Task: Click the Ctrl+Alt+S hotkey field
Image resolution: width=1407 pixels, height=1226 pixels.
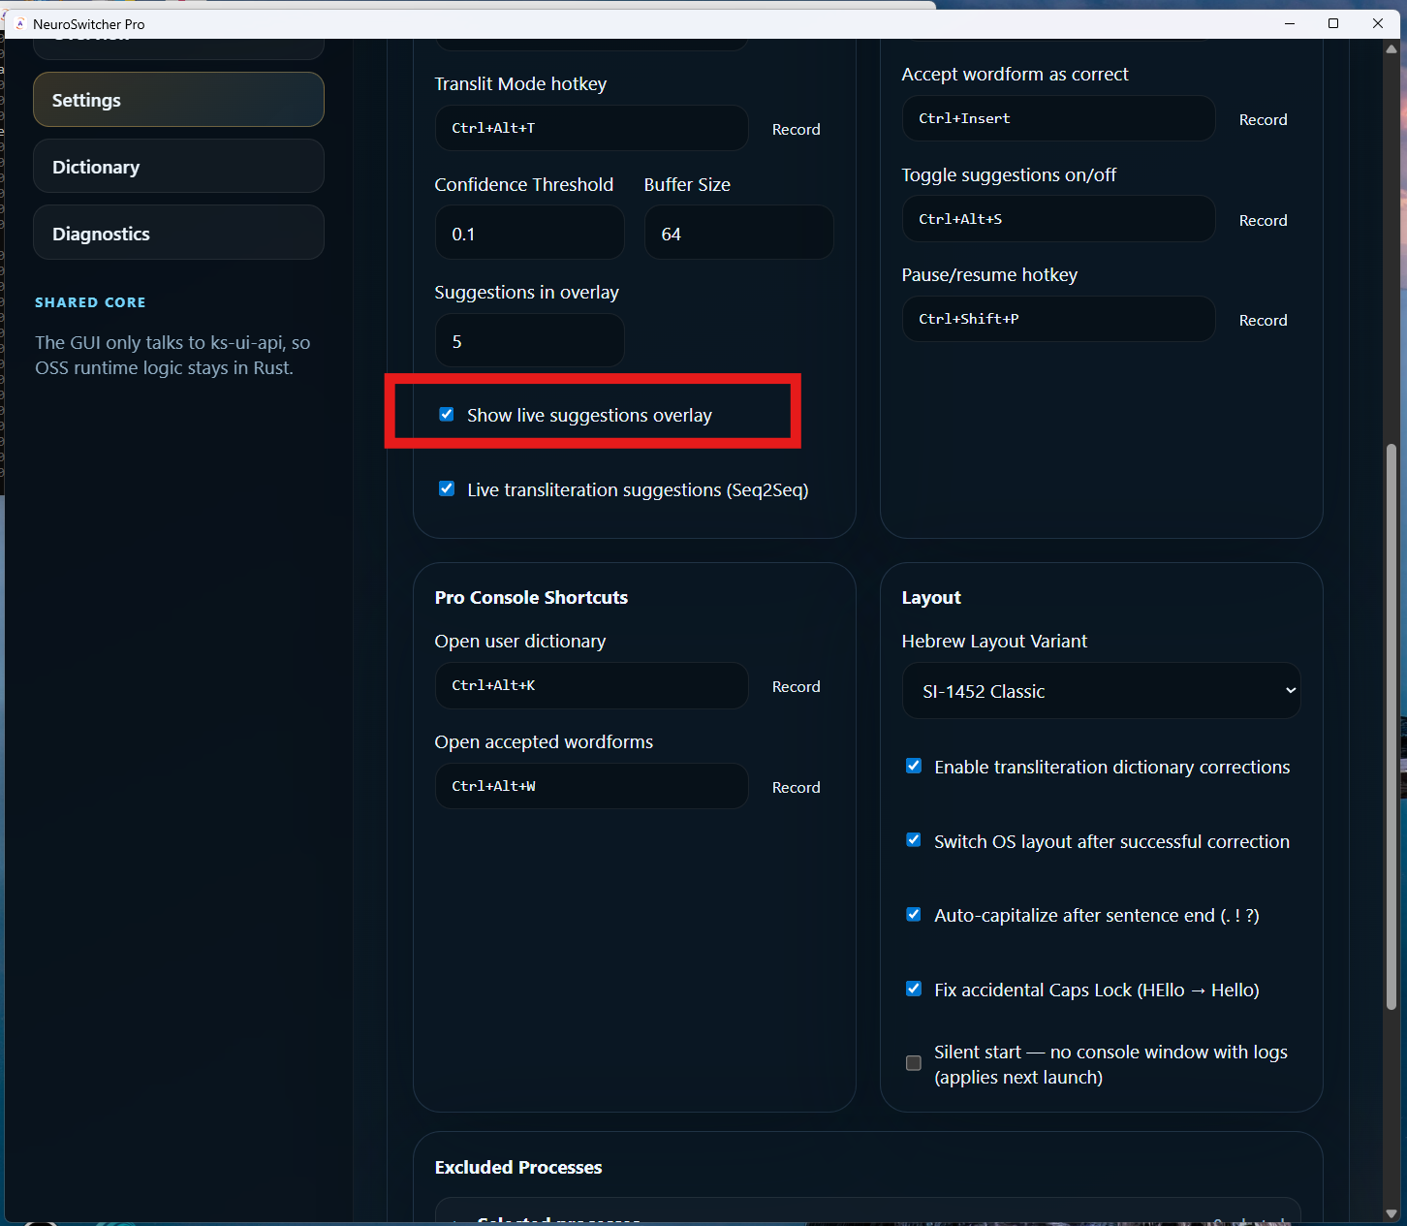Action: [1058, 219]
